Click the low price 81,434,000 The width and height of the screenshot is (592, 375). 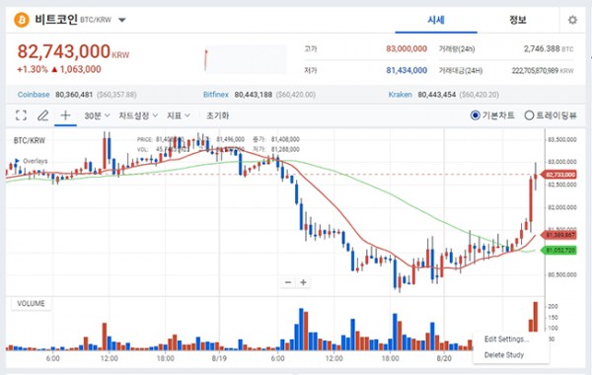407,70
